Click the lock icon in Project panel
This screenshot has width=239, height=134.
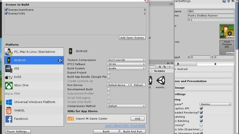coord(168,63)
